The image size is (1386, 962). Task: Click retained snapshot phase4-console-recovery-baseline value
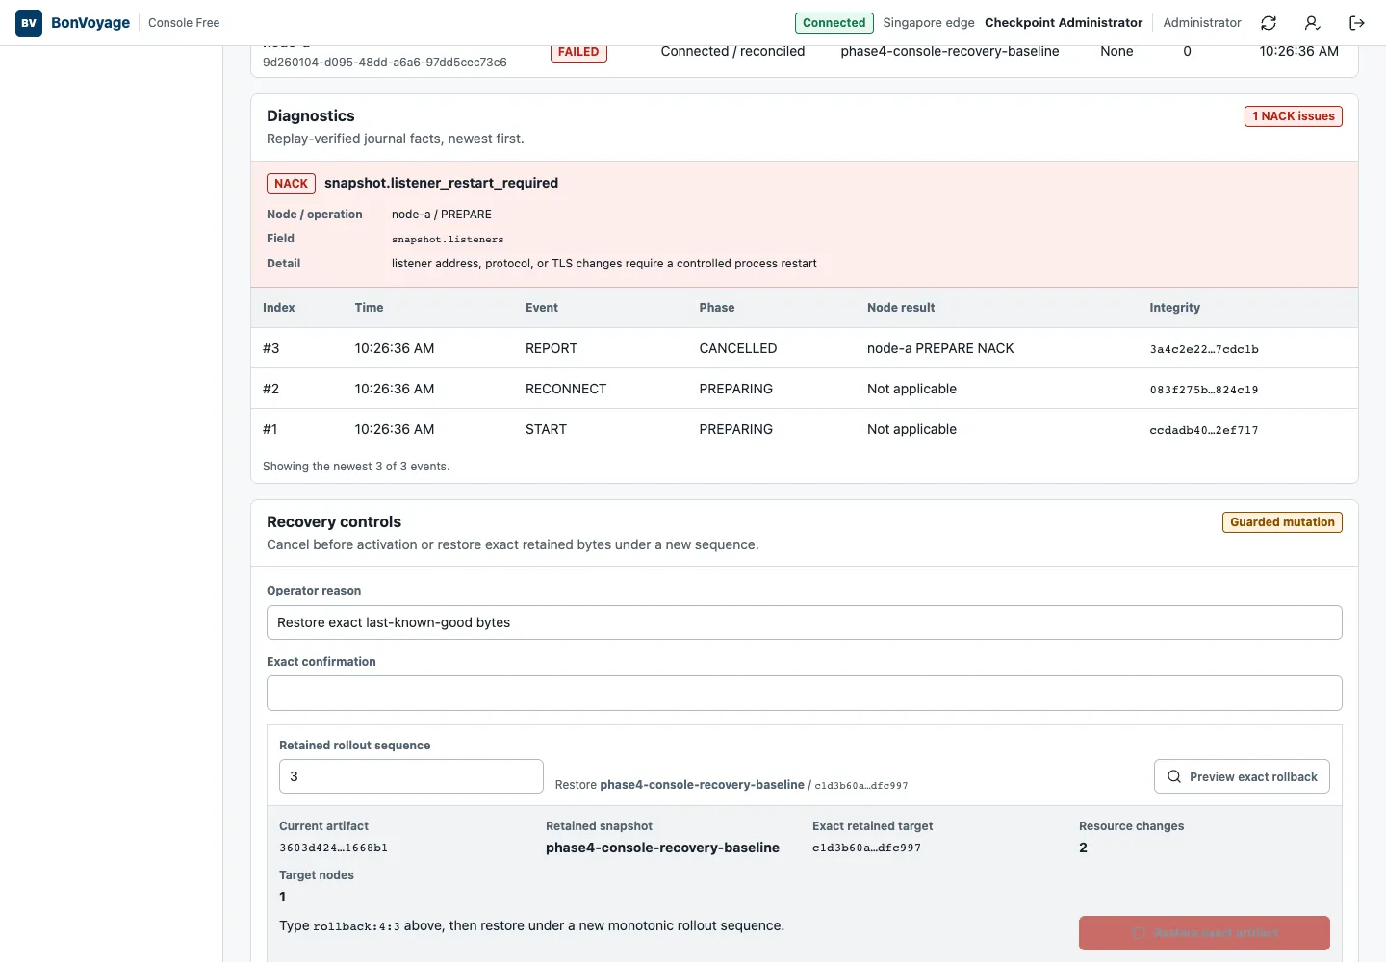[x=662, y=848]
